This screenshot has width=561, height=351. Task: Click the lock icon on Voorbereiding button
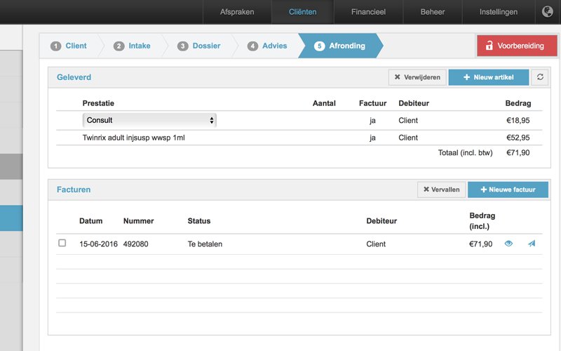click(489, 46)
